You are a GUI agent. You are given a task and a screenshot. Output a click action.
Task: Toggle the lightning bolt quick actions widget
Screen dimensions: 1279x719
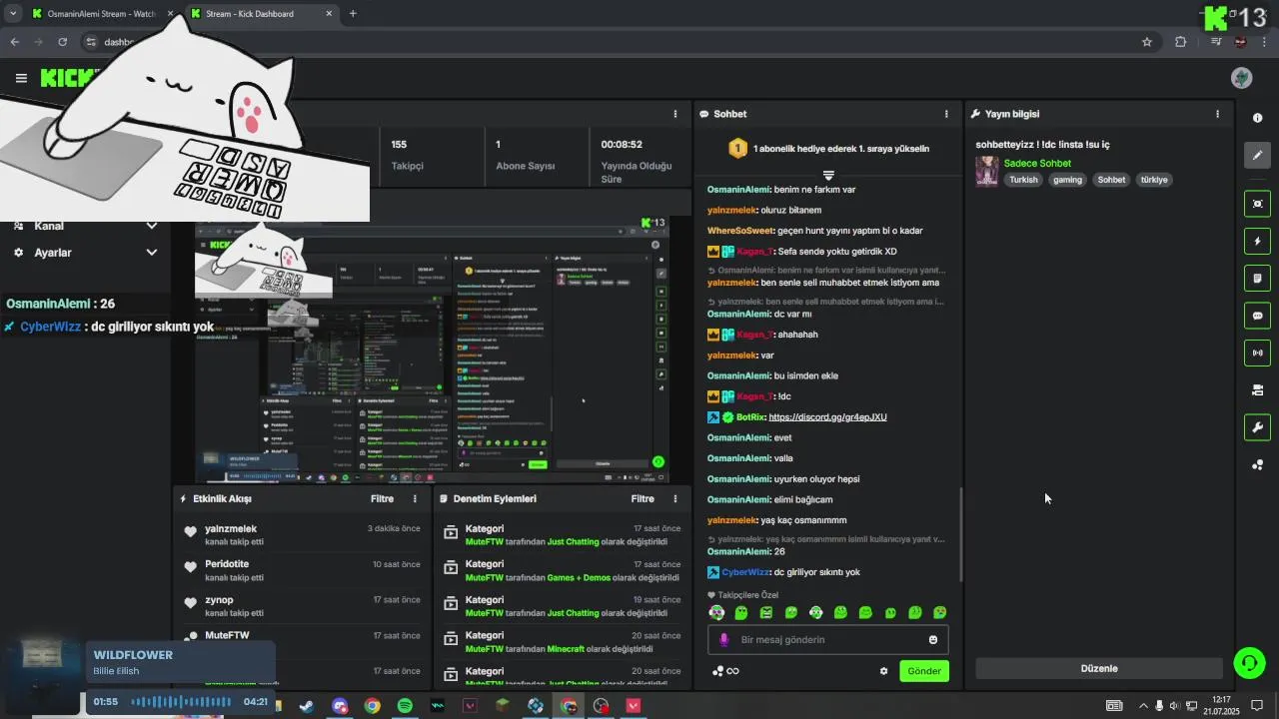pyautogui.click(x=1257, y=241)
